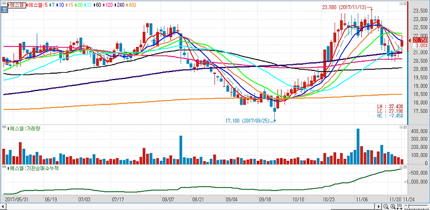430x210 pixels.
Task: Click the zoom out magnifier icon
Action: tap(386, 207)
